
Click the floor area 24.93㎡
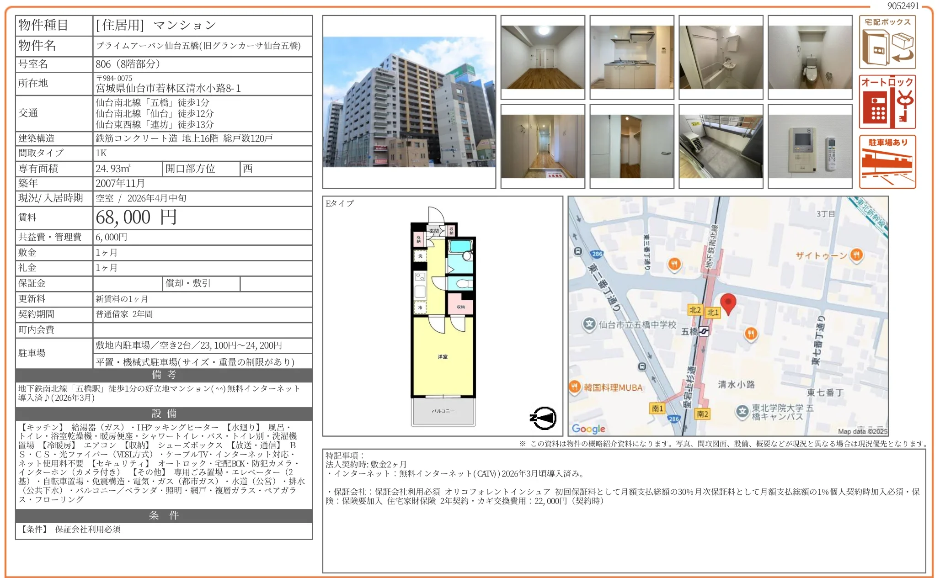(x=113, y=169)
